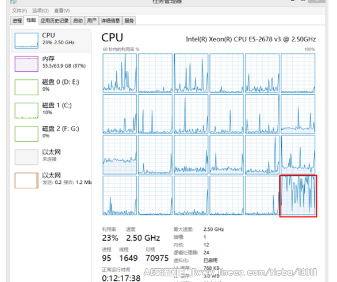Click the highlighted high-usage processor graph, bottom row
This screenshot has height=282, width=337.
(298, 196)
